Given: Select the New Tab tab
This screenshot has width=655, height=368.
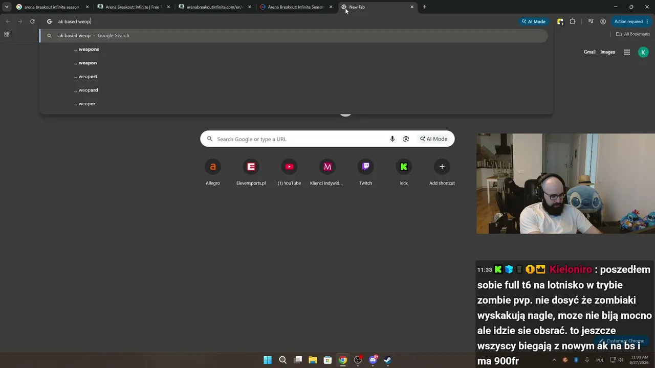Looking at the screenshot, I should 378,7.
